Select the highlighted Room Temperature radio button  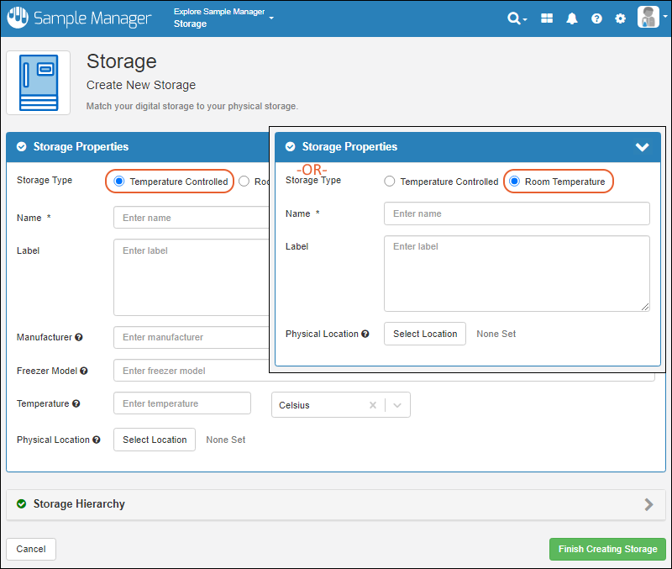pos(515,182)
